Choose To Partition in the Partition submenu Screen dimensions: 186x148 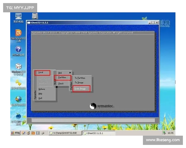80,78
